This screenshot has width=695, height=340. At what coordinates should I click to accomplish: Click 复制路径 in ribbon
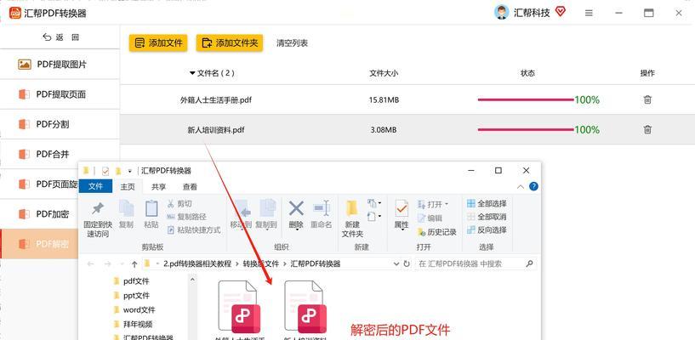tap(186, 217)
